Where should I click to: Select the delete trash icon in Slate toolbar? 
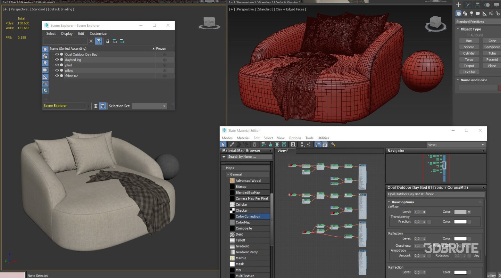coord(254,145)
